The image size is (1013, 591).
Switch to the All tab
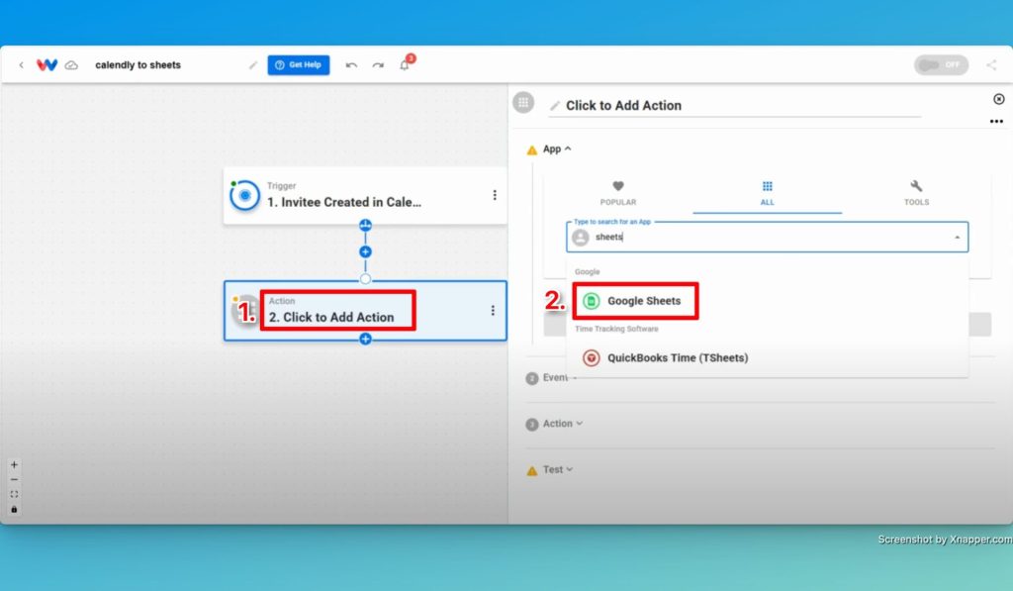tap(767, 193)
